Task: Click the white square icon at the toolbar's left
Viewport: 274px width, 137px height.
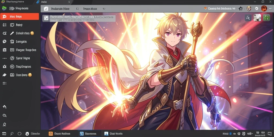Action: pyautogui.click(x=46, y=9)
